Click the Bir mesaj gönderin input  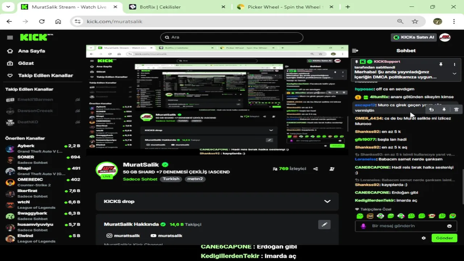tap(405, 226)
